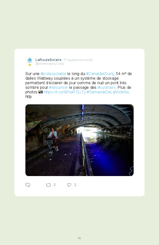Viewport: 159px width, 245px height.
Task: Click the like count 2
Action: tap(75, 185)
